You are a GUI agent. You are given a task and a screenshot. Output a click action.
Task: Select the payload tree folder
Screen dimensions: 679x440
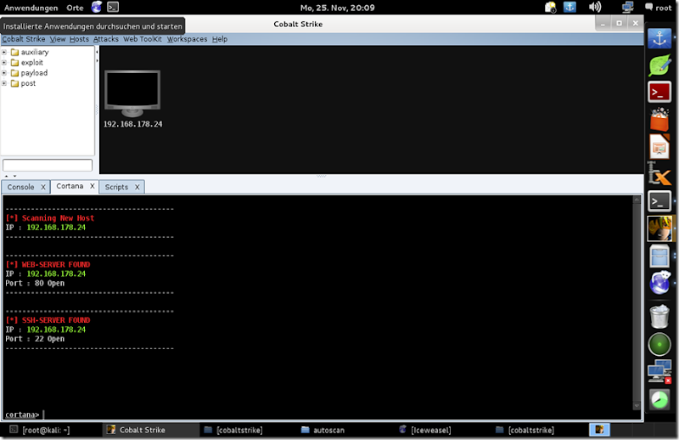pyautogui.click(x=29, y=73)
